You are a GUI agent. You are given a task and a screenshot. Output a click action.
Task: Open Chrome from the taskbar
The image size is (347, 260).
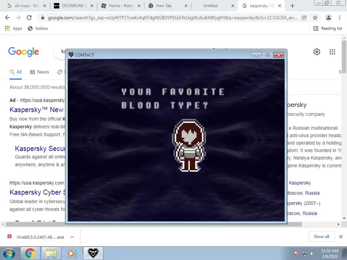coord(30,253)
